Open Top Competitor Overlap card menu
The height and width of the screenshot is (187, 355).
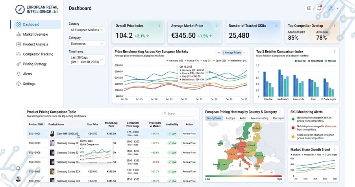pyautogui.click(x=335, y=25)
